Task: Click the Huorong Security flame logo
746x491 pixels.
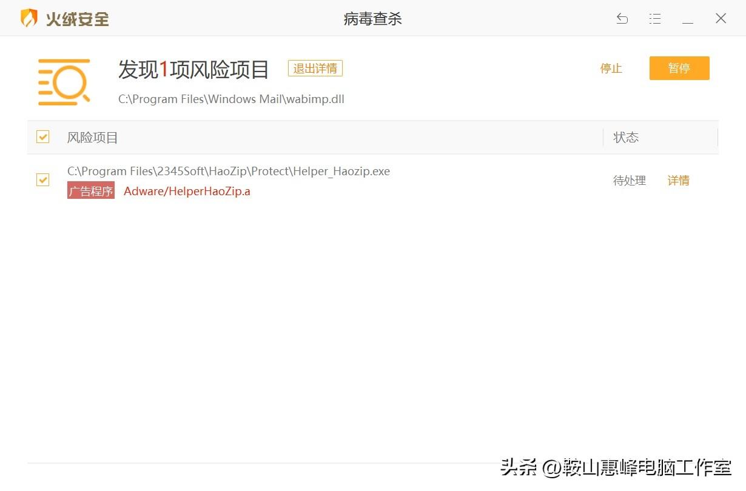Action: pos(29,18)
